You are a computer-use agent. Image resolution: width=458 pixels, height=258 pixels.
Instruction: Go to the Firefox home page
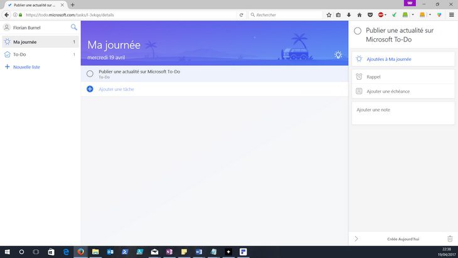(x=359, y=15)
